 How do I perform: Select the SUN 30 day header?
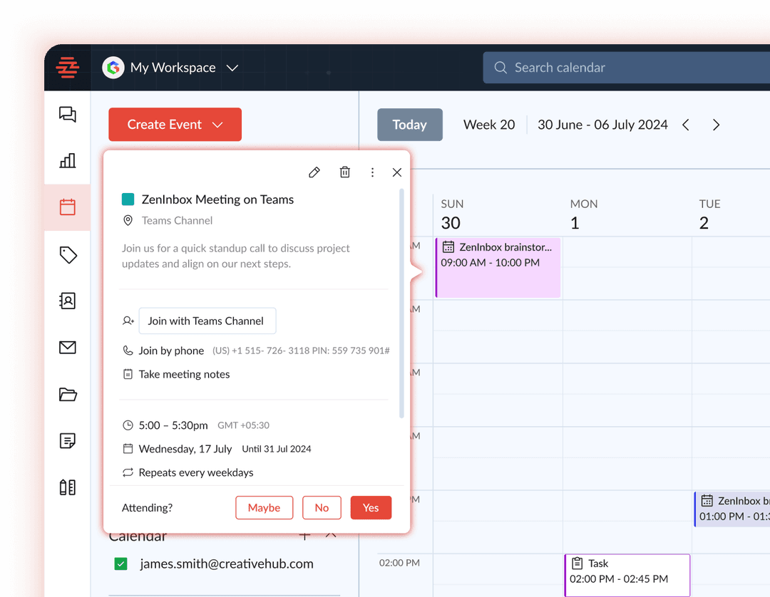coord(452,214)
